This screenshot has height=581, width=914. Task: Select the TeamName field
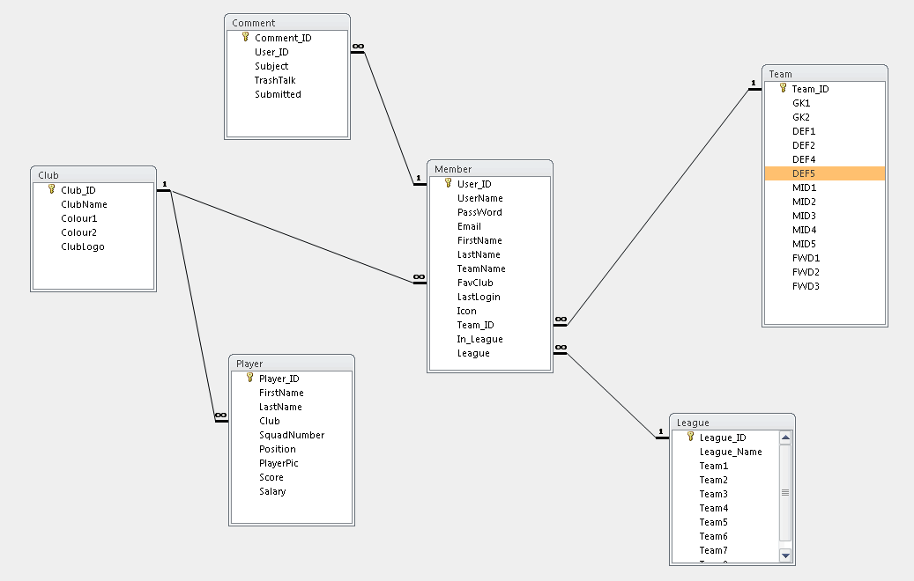[481, 268]
